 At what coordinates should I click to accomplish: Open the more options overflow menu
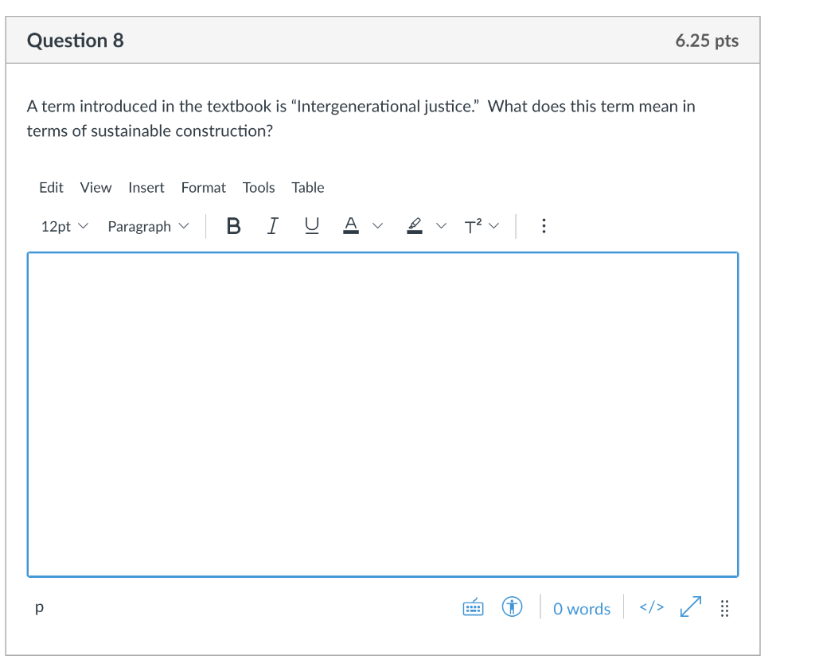tap(544, 226)
